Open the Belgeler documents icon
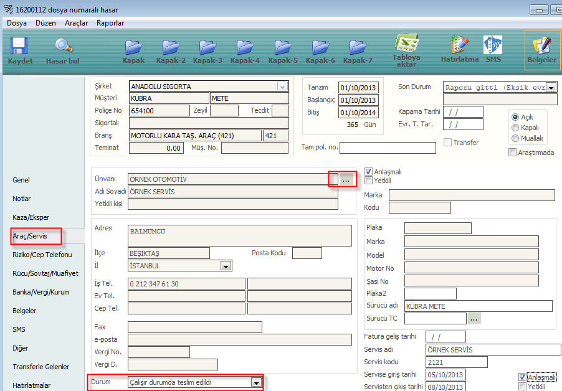Screen dimensions: 562x391 click(x=541, y=50)
